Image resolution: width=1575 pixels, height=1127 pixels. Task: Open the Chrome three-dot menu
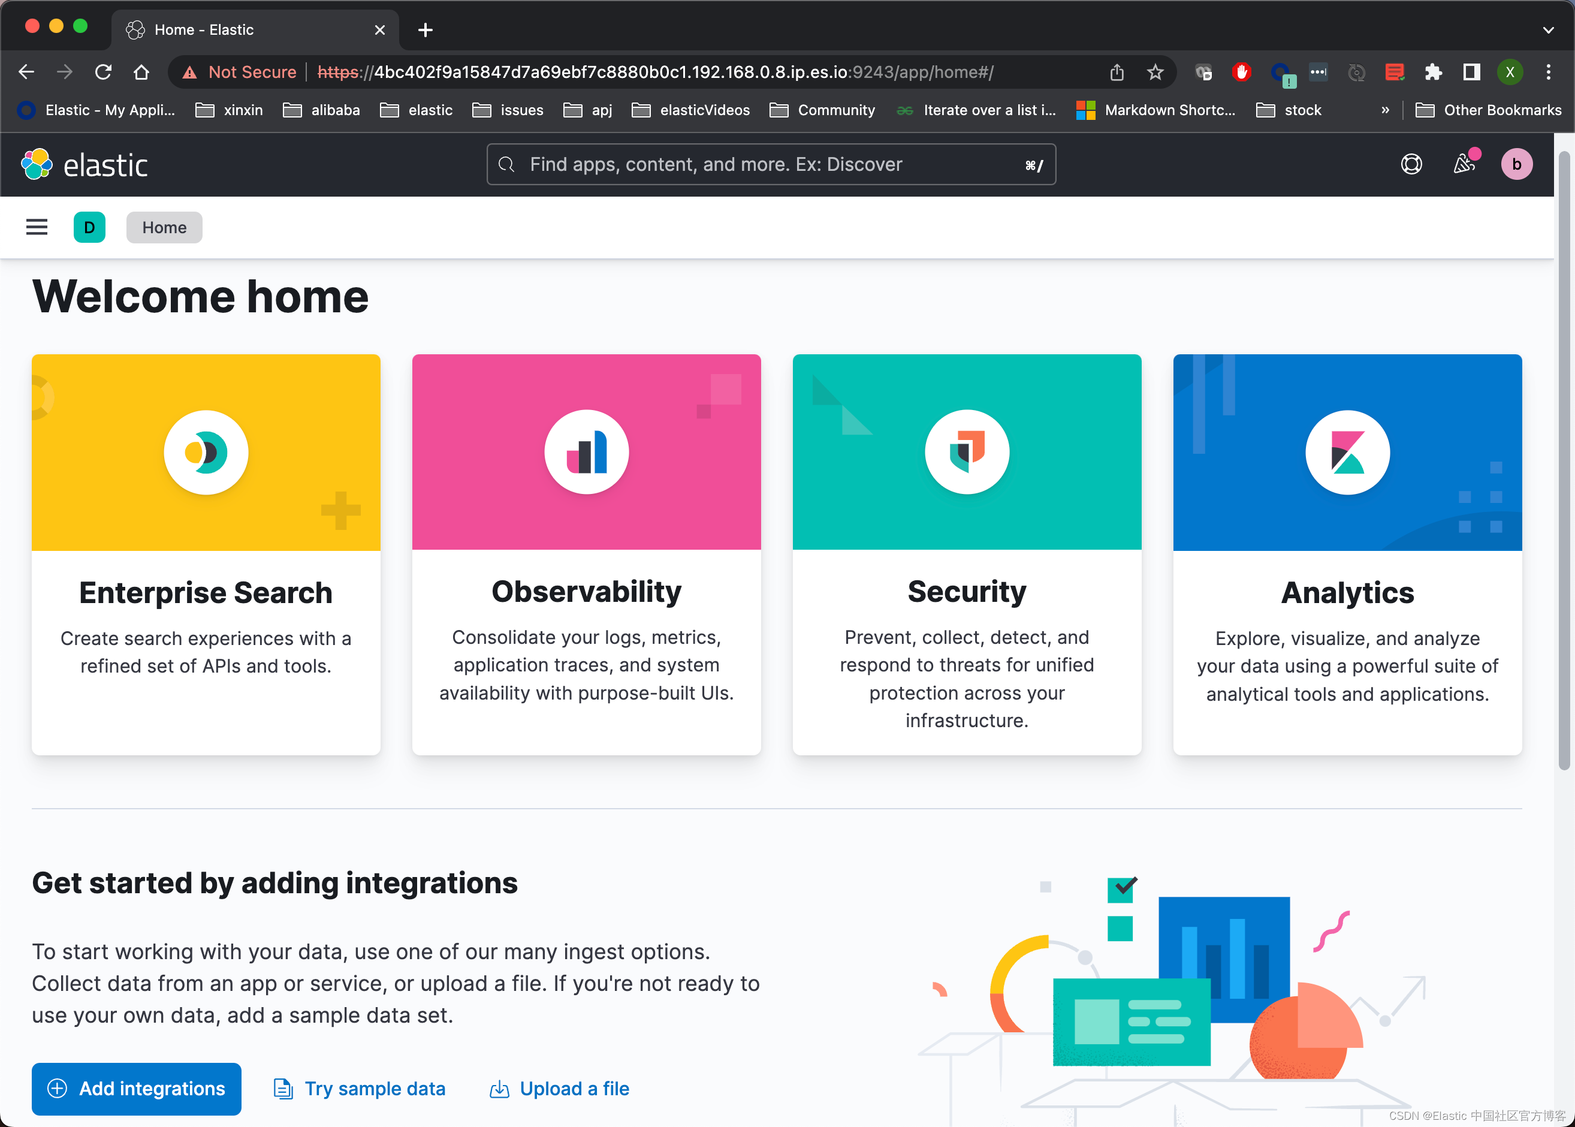click(1548, 71)
